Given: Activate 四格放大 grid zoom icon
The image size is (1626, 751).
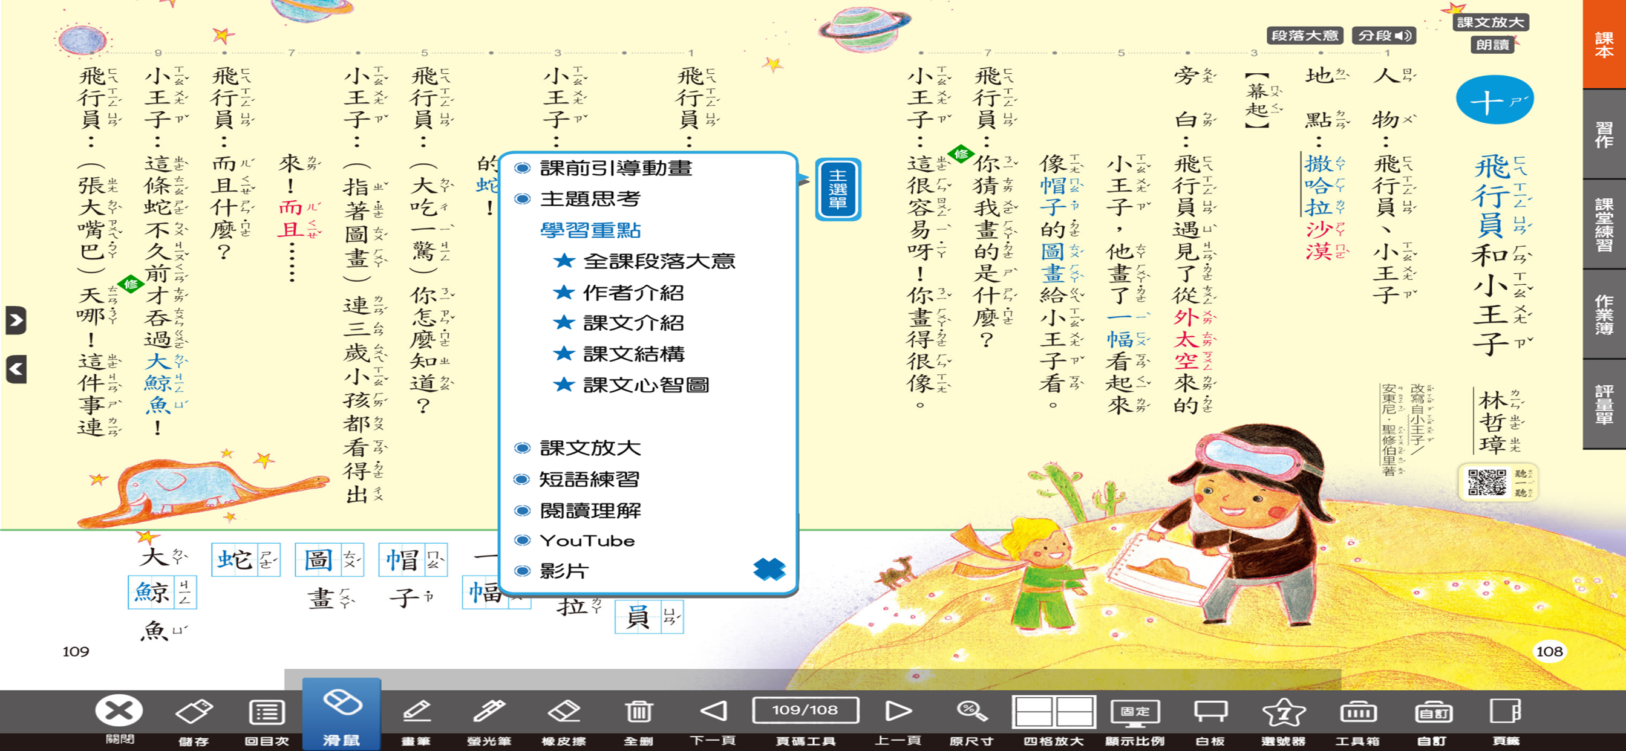Looking at the screenshot, I should [x=1054, y=712].
